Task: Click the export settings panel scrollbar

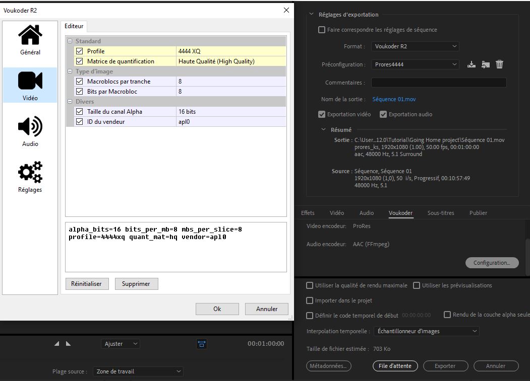Action: [527, 257]
